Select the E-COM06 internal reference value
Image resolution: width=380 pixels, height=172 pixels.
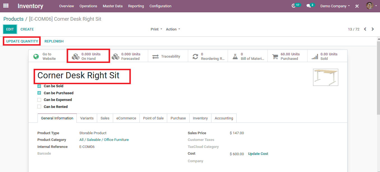pyautogui.click(x=87, y=147)
